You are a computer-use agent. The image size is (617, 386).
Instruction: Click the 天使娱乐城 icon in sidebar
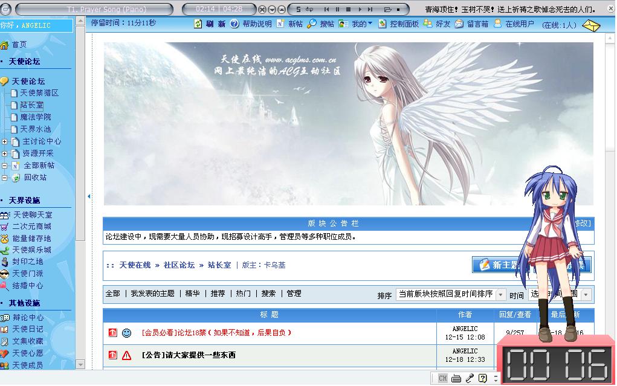point(5,250)
